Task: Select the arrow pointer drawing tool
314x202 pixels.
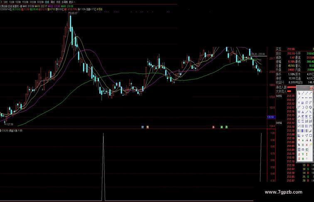Action: click(x=299, y=93)
